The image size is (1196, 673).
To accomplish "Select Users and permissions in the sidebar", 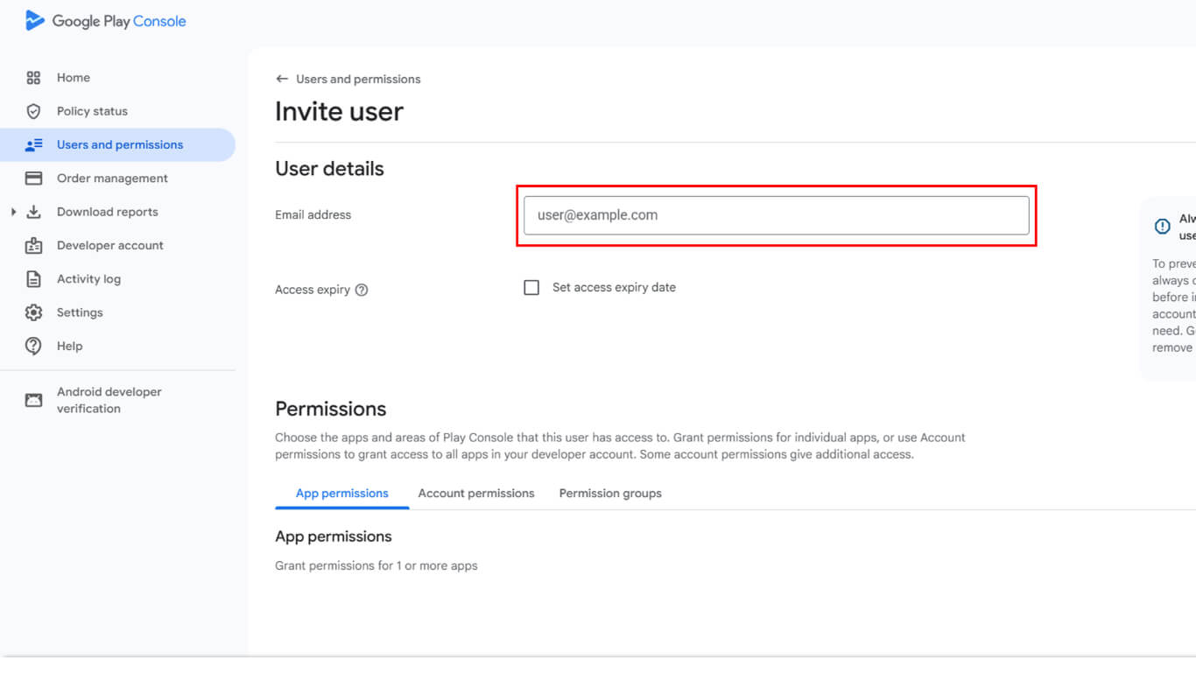I will coord(119,145).
